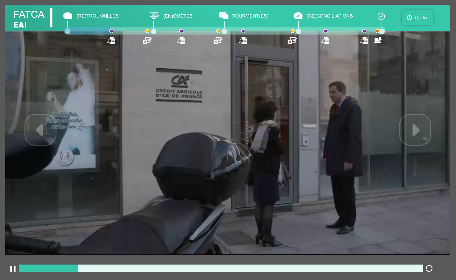
Task: Click the final end node on timeline
Action: point(382,31)
